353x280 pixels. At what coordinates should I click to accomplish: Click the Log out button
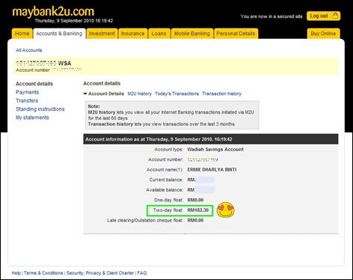(x=323, y=16)
